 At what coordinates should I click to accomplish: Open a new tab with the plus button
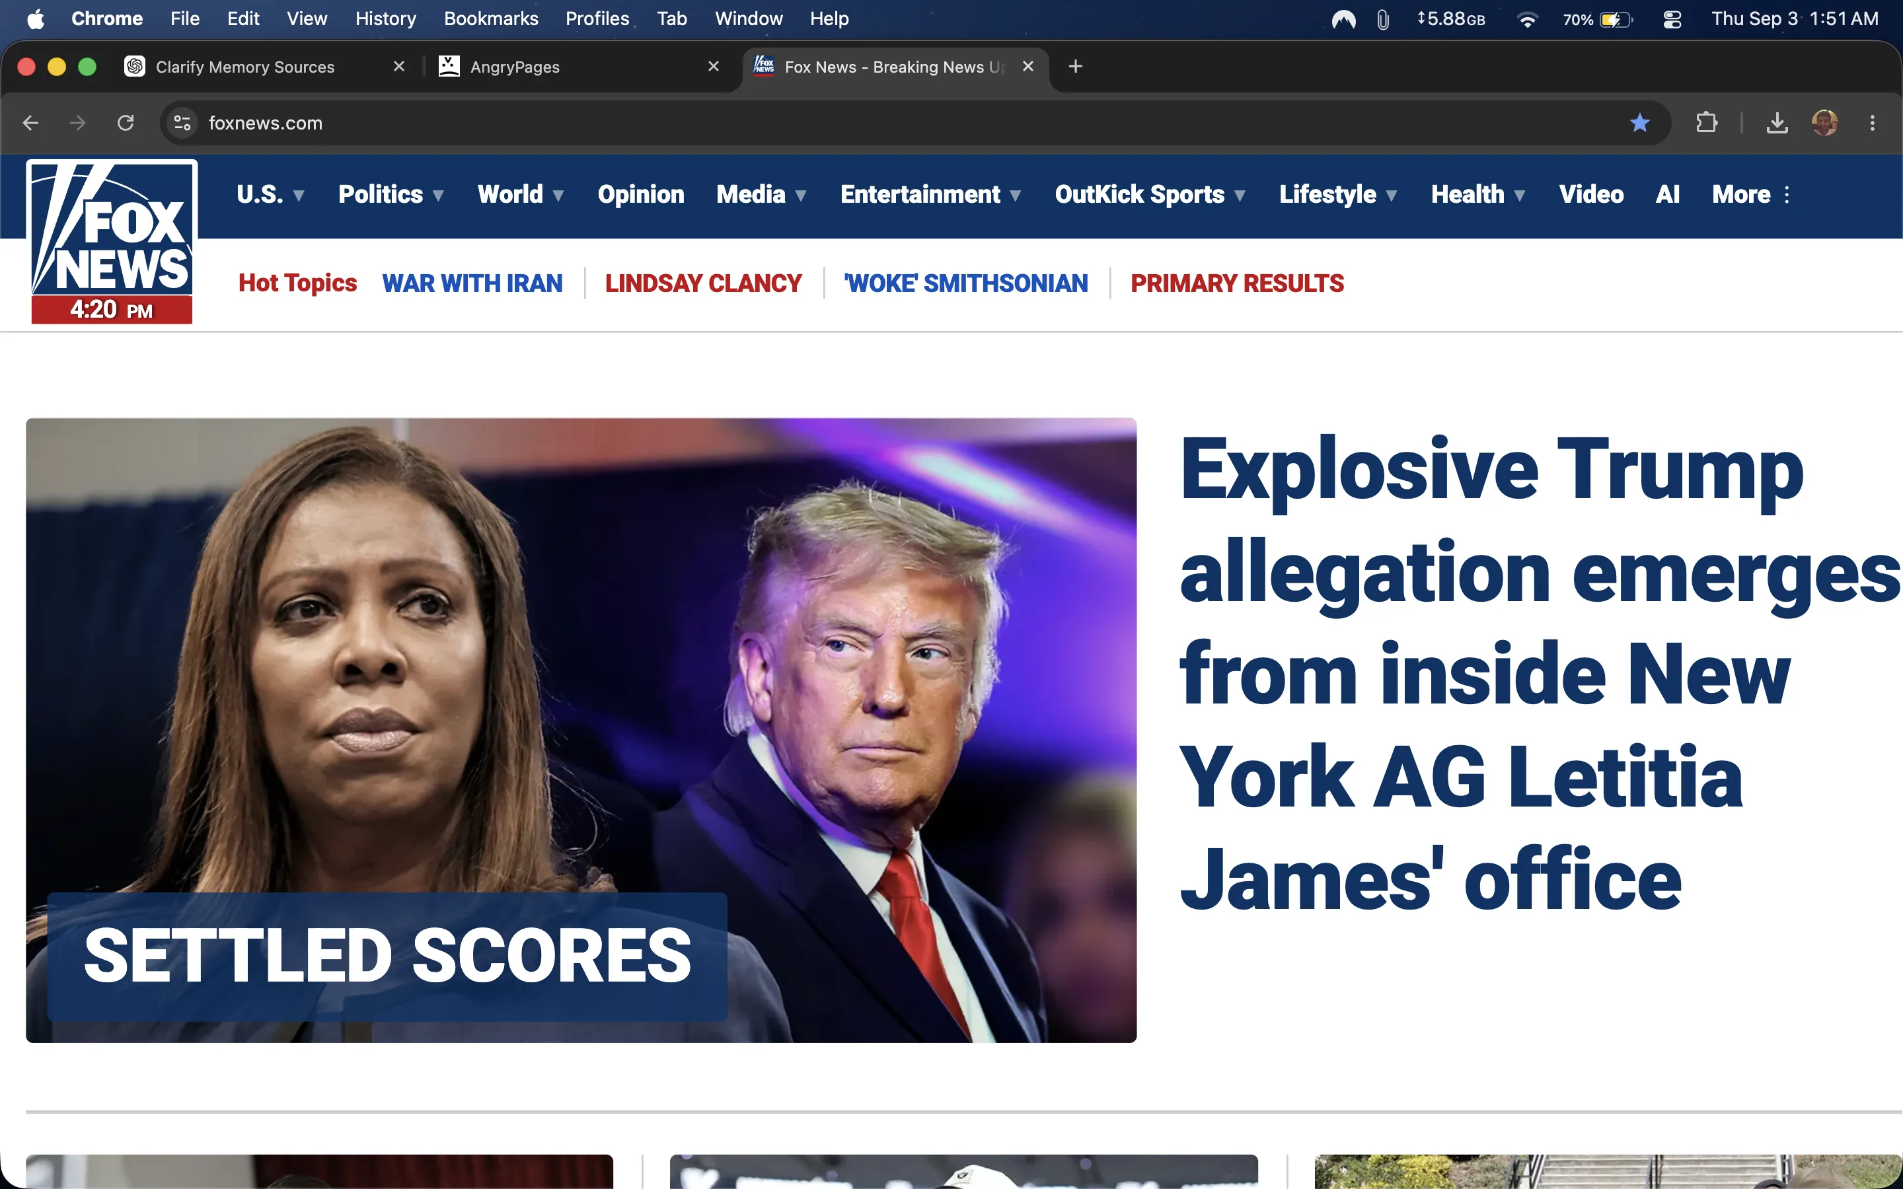[1076, 67]
